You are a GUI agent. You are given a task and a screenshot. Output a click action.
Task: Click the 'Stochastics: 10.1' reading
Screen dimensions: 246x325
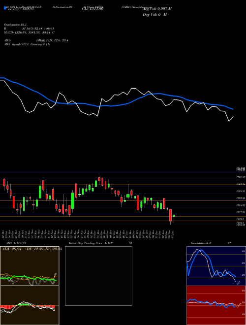tap(15, 25)
